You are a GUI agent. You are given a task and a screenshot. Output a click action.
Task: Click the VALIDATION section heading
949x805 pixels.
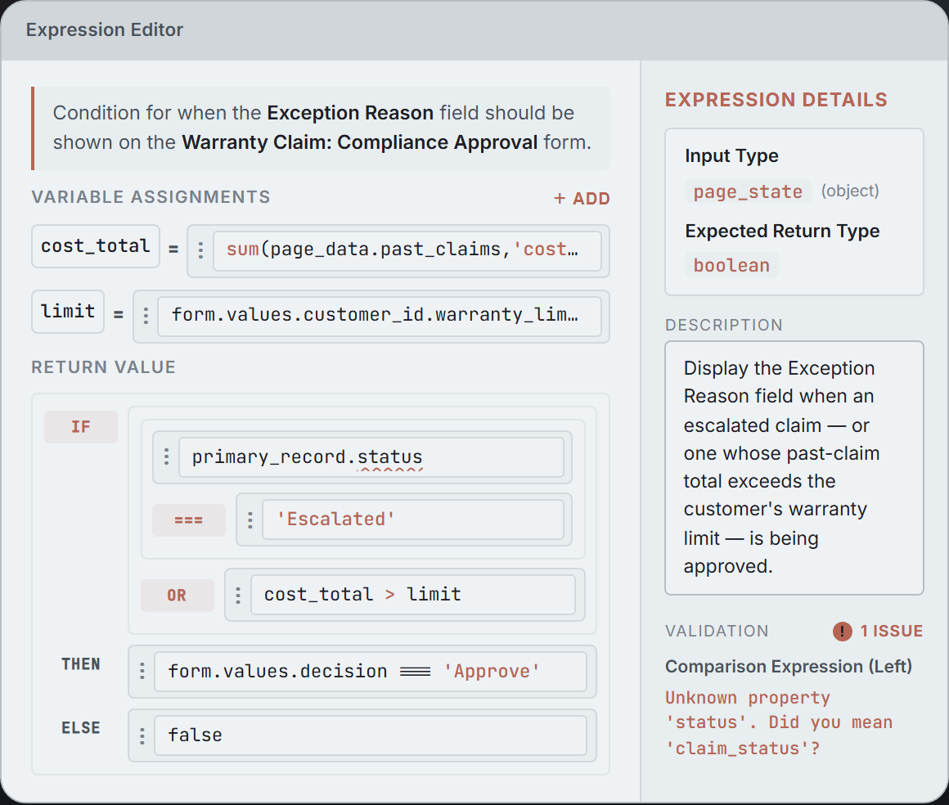[x=717, y=632]
